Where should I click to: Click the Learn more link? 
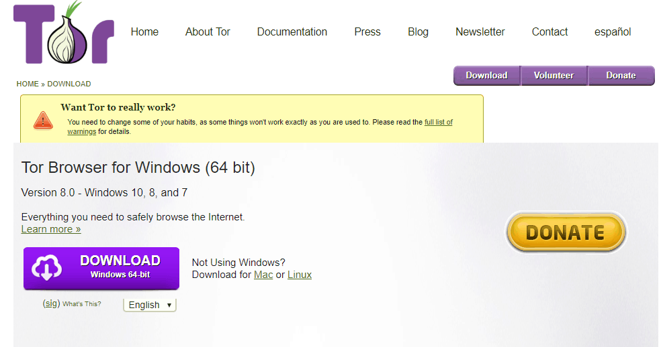pos(51,229)
